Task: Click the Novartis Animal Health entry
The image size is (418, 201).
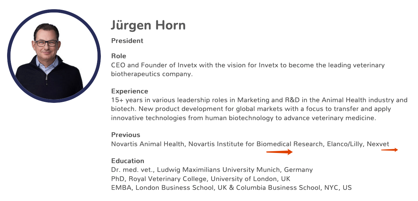Action: tap(148, 144)
